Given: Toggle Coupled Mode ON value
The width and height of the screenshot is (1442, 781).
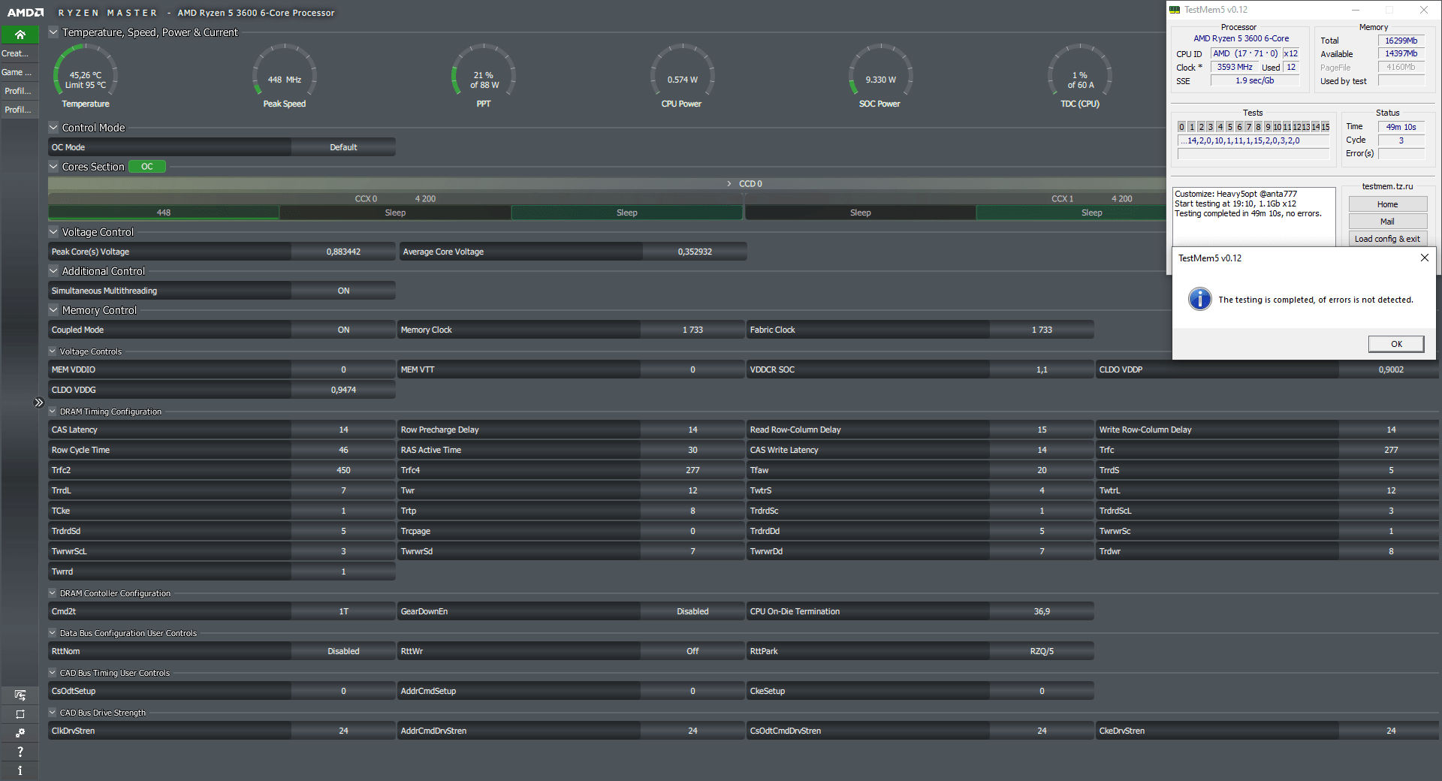Looking at the screenshot, I should [x=343, y=330].
